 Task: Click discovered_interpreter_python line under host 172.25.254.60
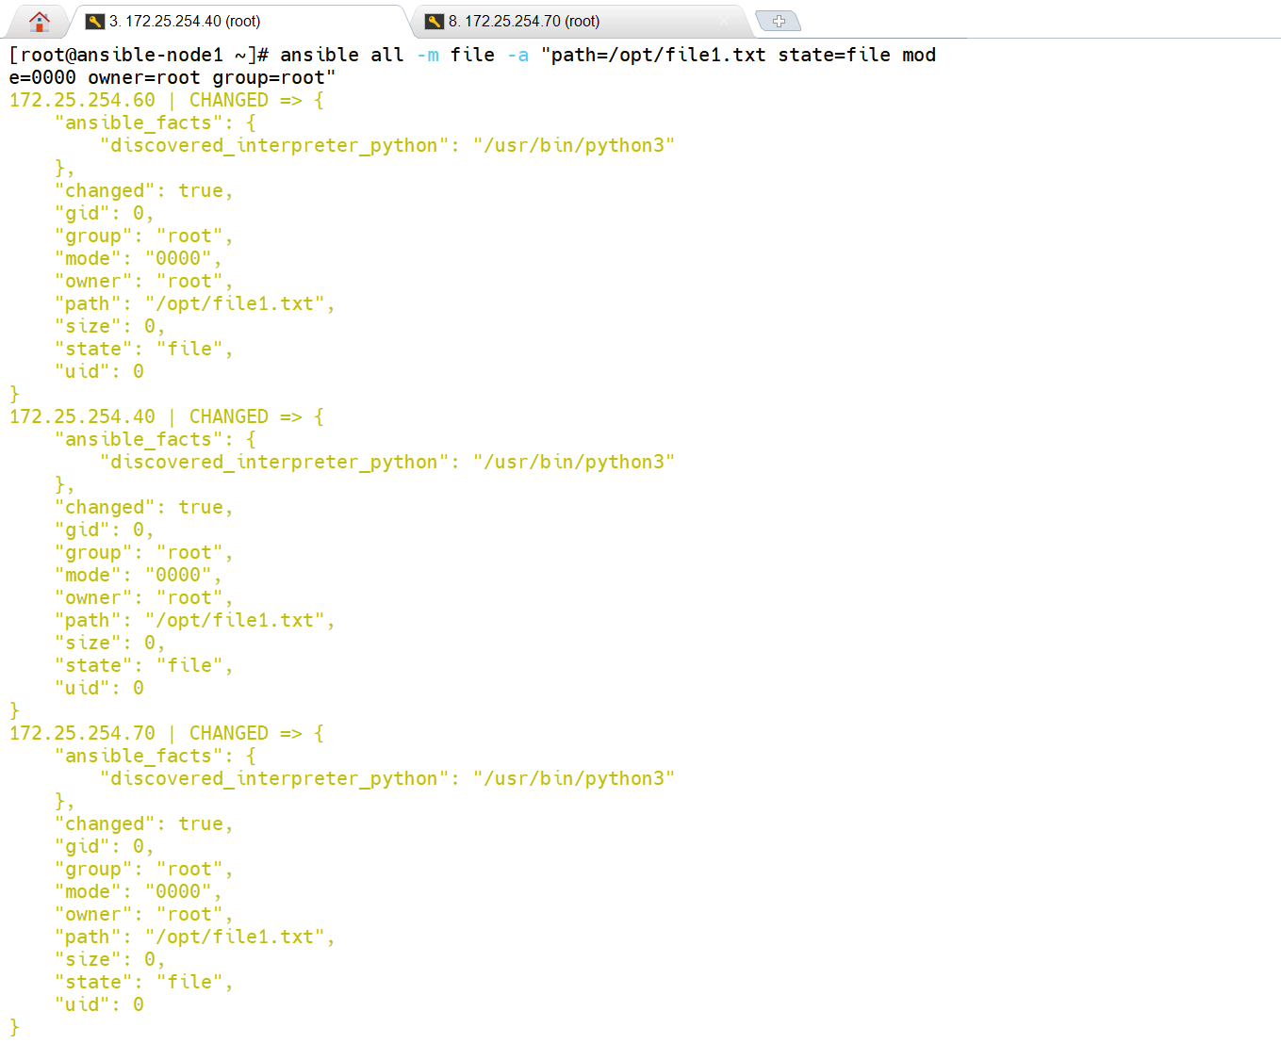pos(387,145)
